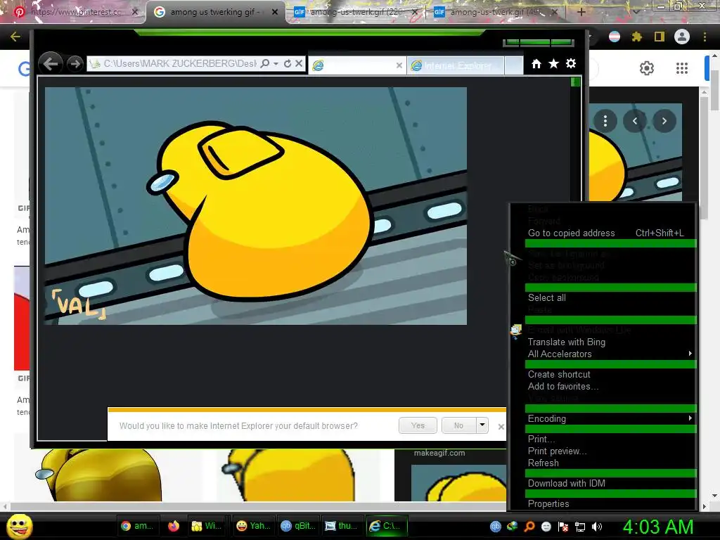Click the IE address bar path

pos(179,63)
